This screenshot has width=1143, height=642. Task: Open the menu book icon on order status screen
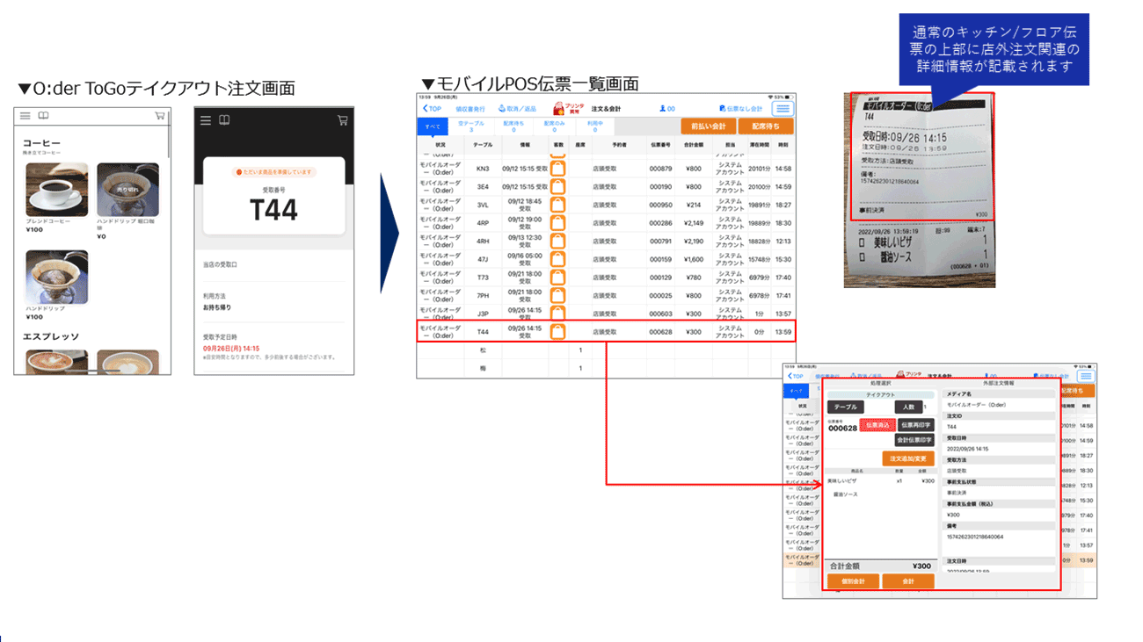coord(224,120)
